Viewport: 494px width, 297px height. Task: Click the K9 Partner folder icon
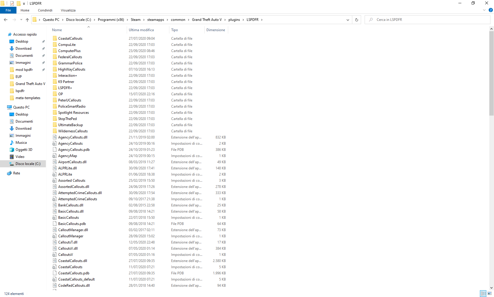pyautogui.click(x=55, y=81)
